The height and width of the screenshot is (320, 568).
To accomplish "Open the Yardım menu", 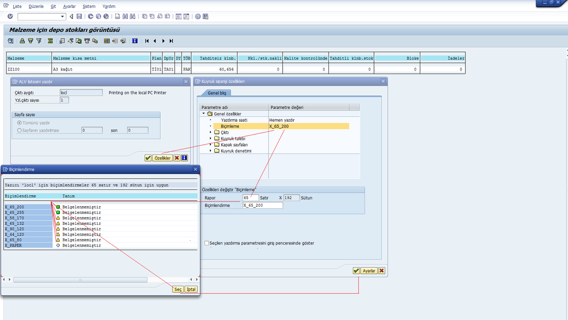I will pyautogui.click(x=109, y=6).
